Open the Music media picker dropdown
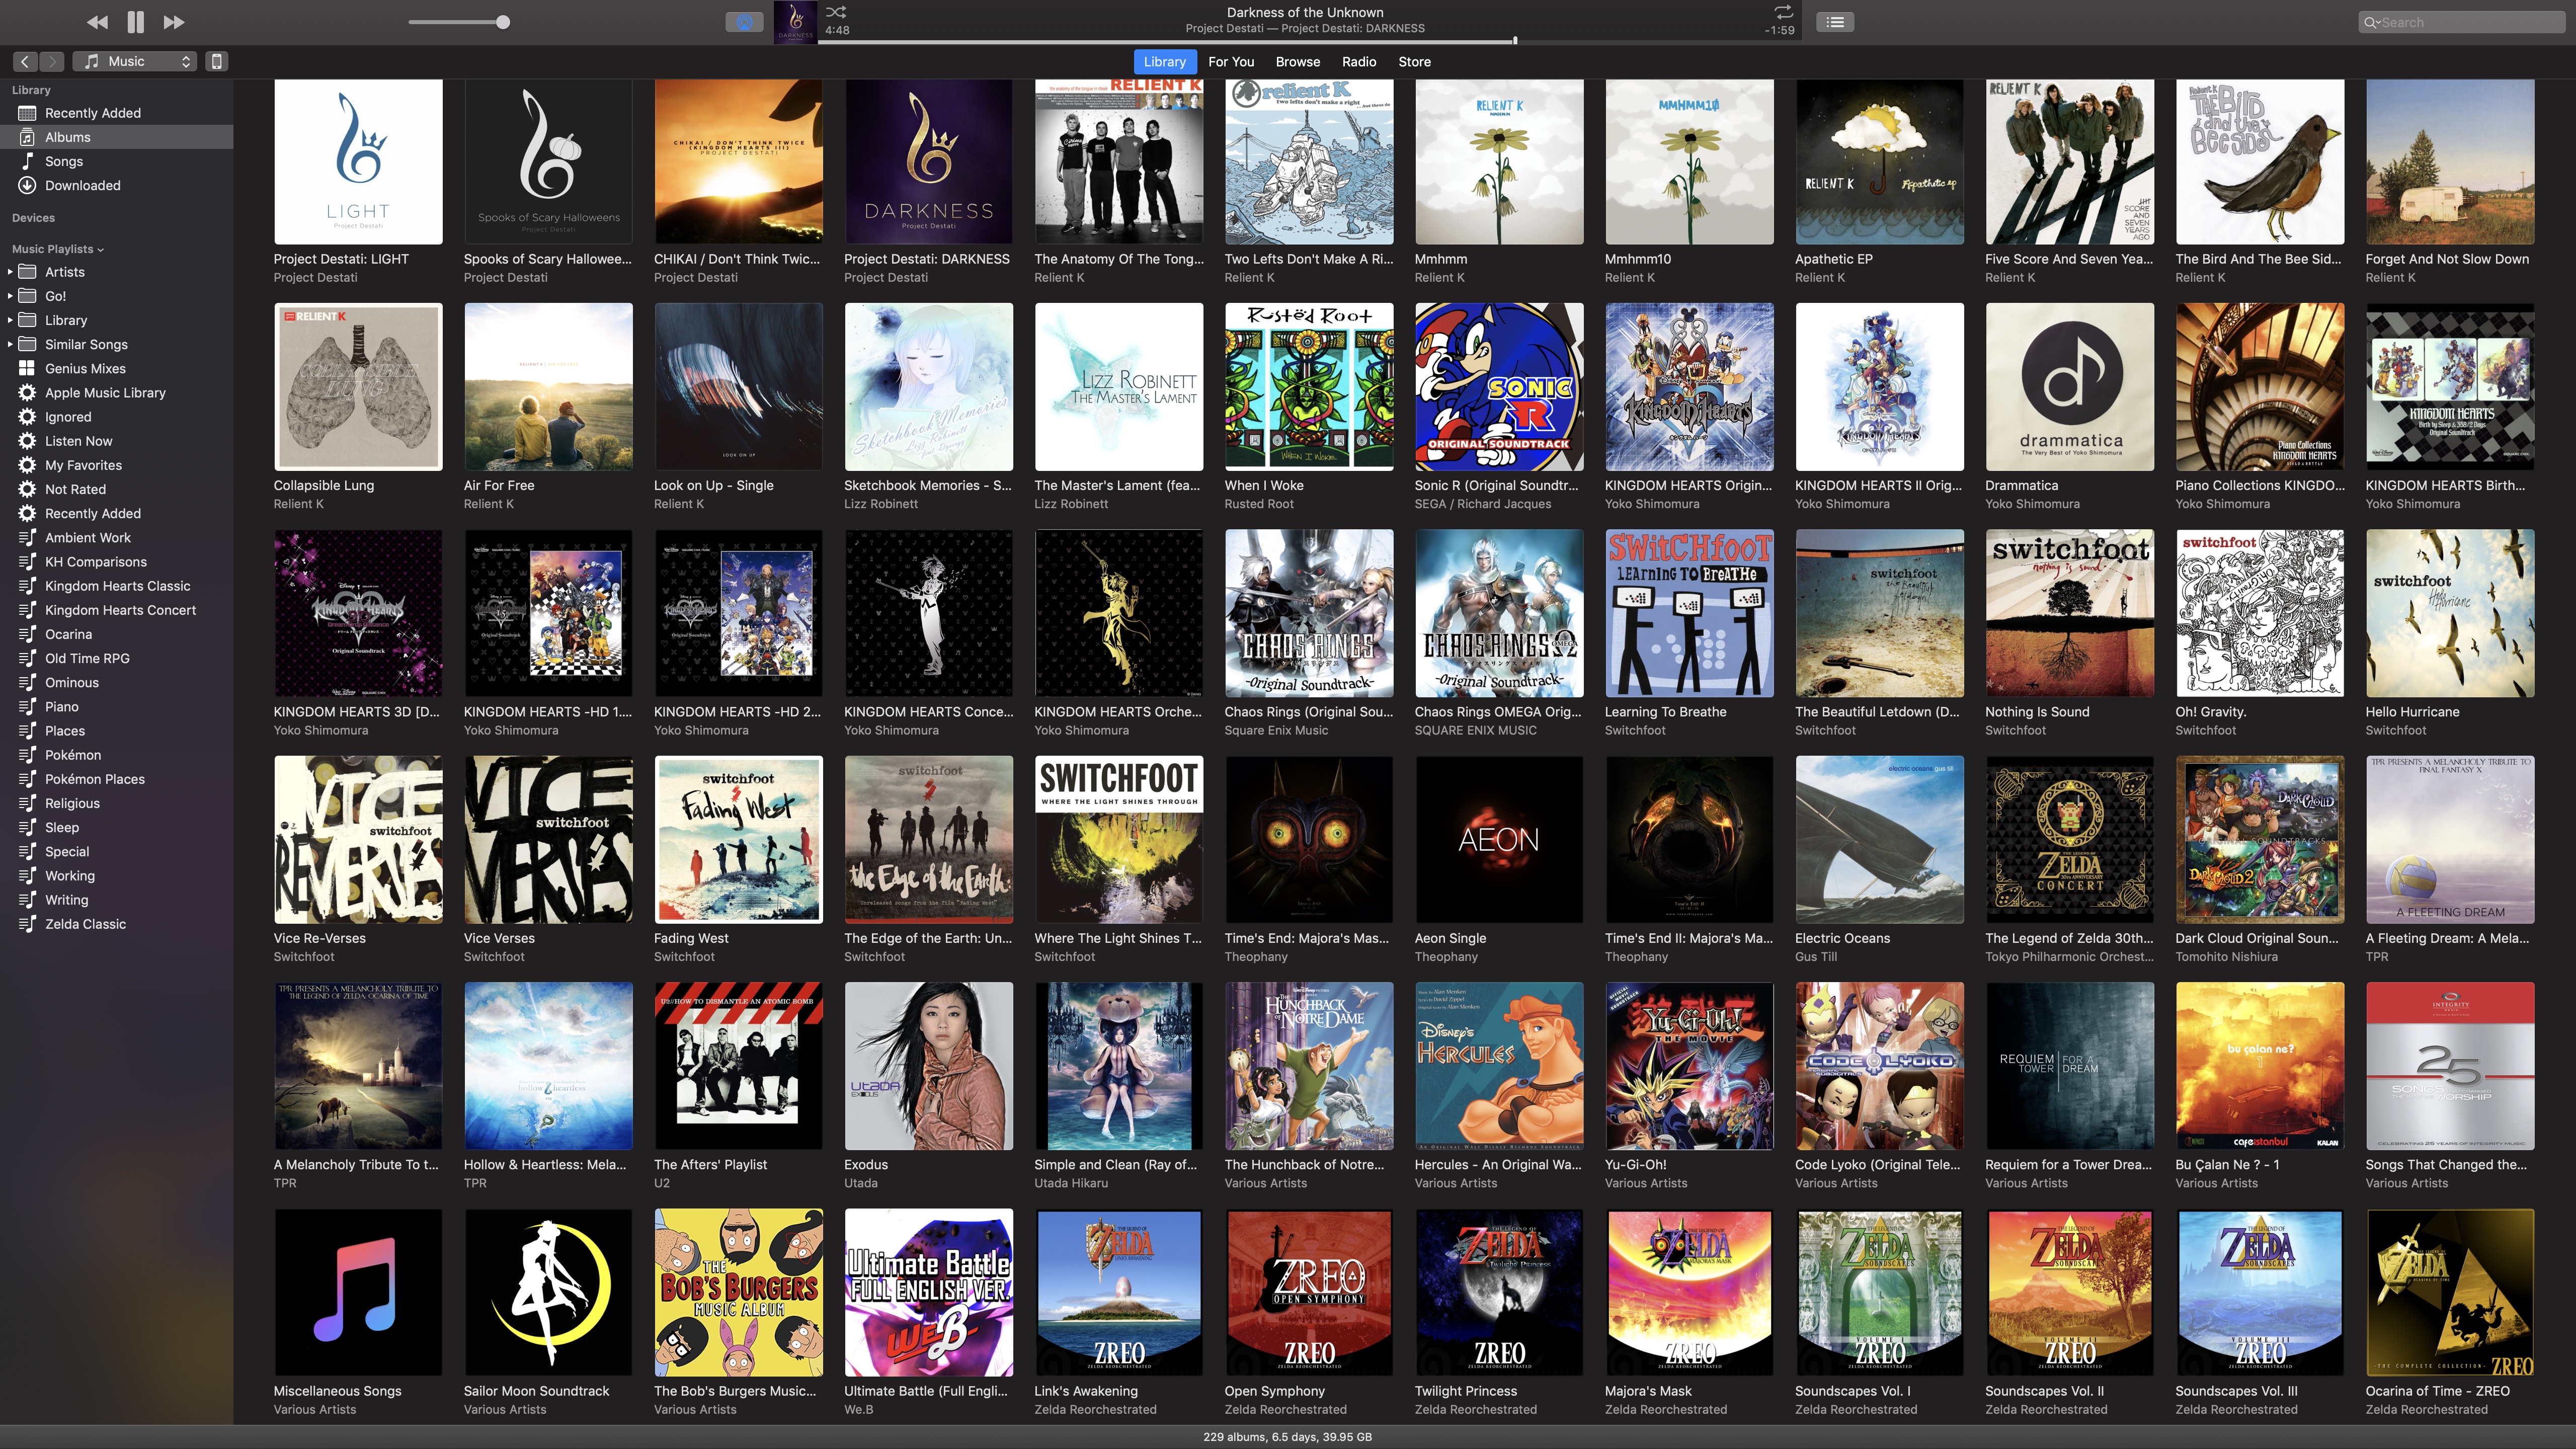 tap(135, 62)
